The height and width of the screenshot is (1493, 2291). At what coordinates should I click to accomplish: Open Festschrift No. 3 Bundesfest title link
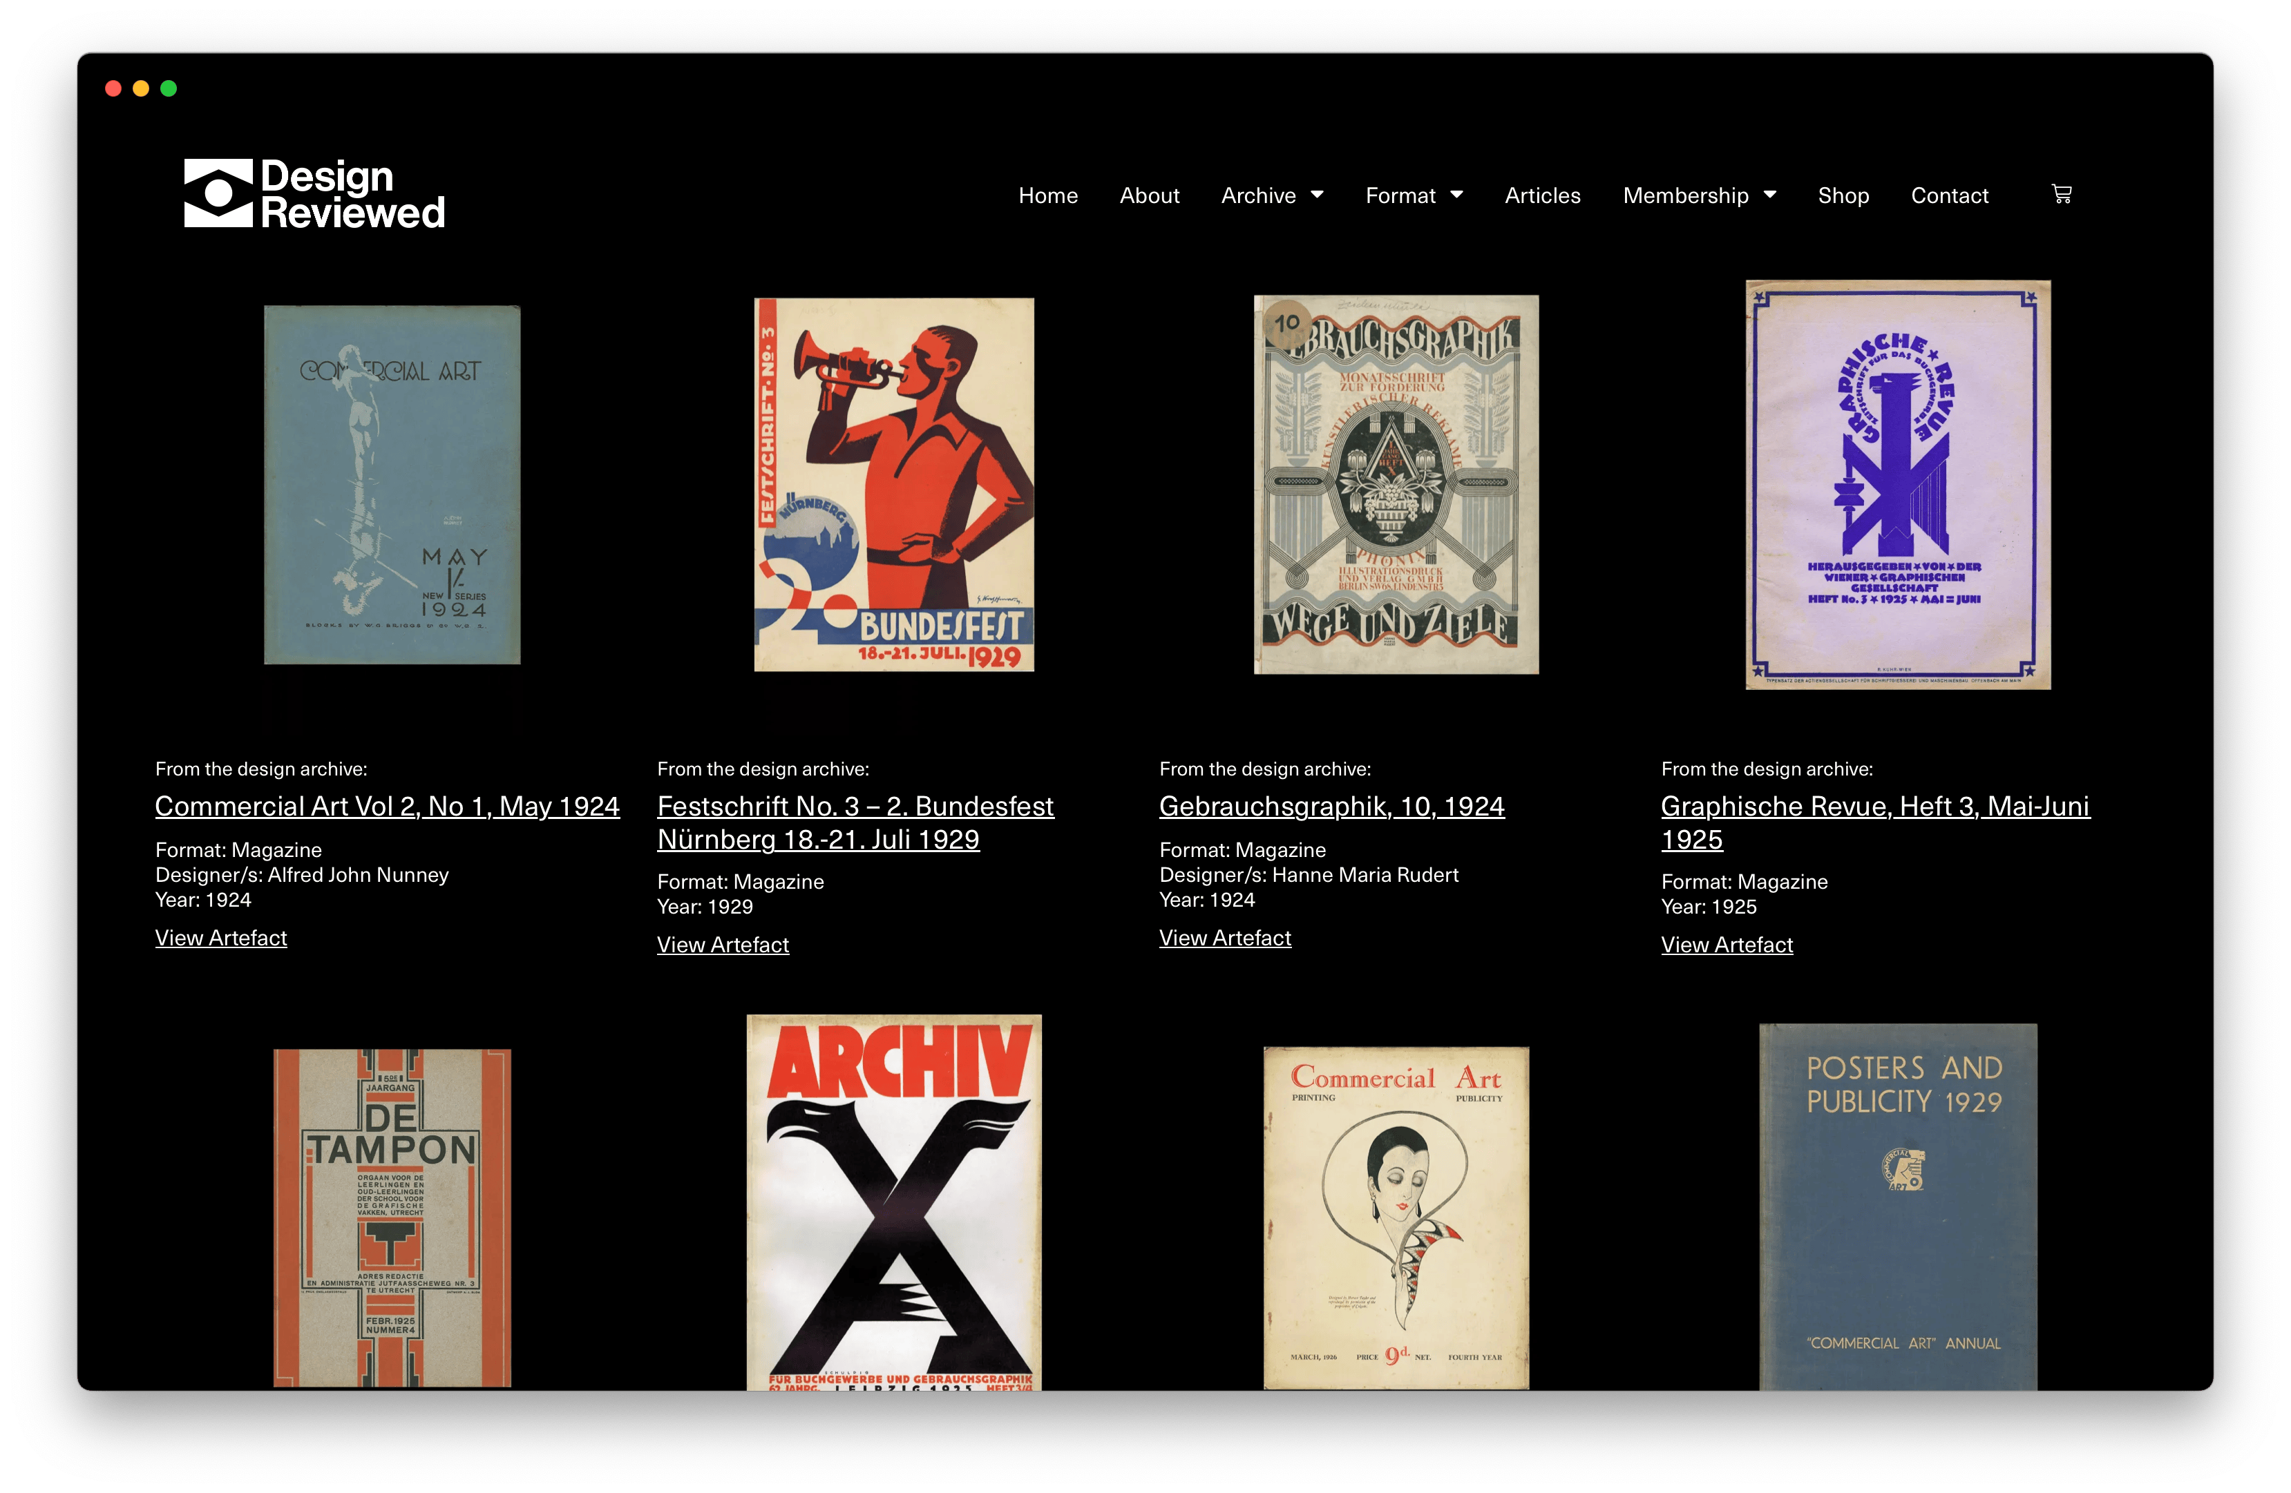click(855, 822)
